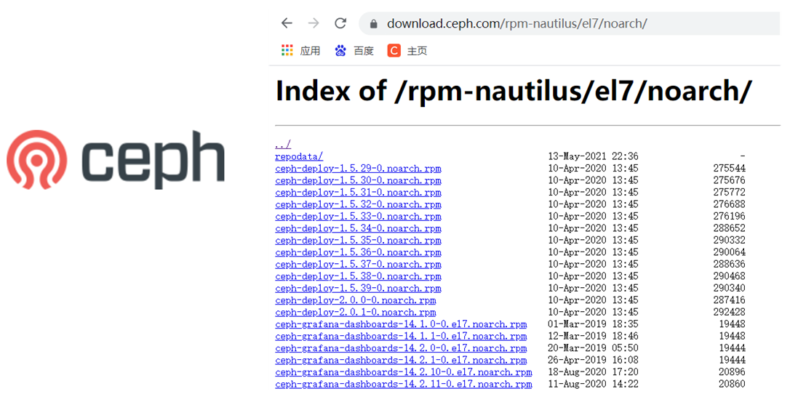Download ceph-grafana-dashboards-14.2.10-0.el7.noarch.rpm
790x394 pixels.
click(x=404, y=372)
